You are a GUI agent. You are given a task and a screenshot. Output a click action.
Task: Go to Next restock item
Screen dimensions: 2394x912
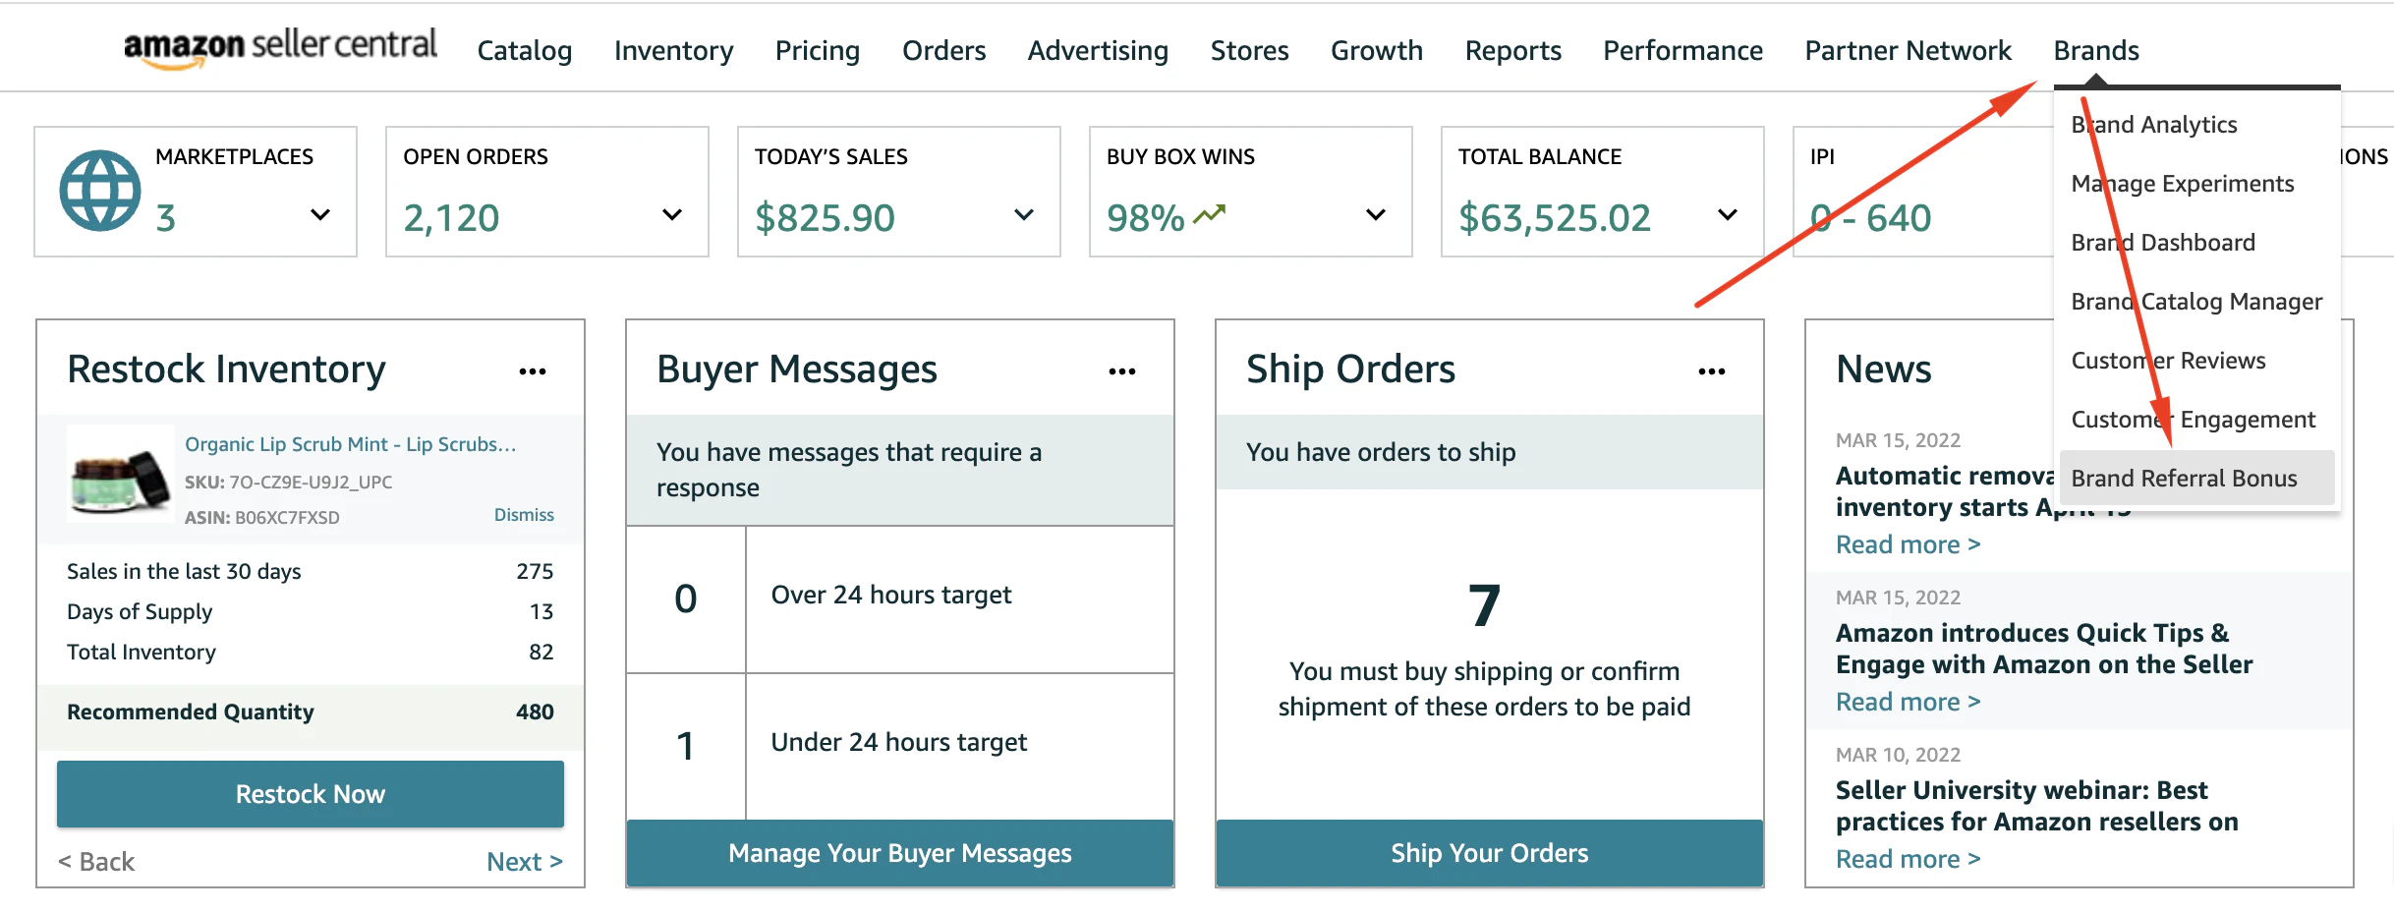(x=525, y=862)
